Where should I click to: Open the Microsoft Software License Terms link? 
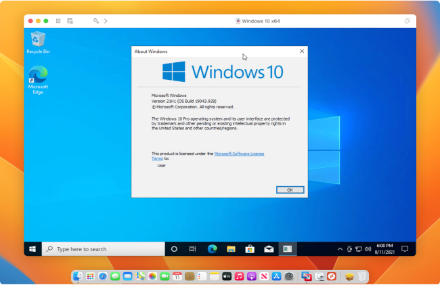click(x=239, y=154)
